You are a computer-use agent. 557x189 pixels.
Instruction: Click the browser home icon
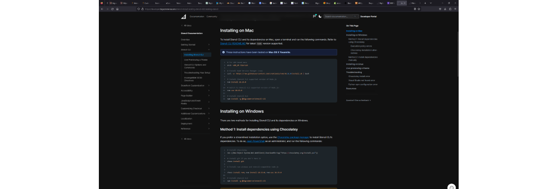tap(117, 9)
